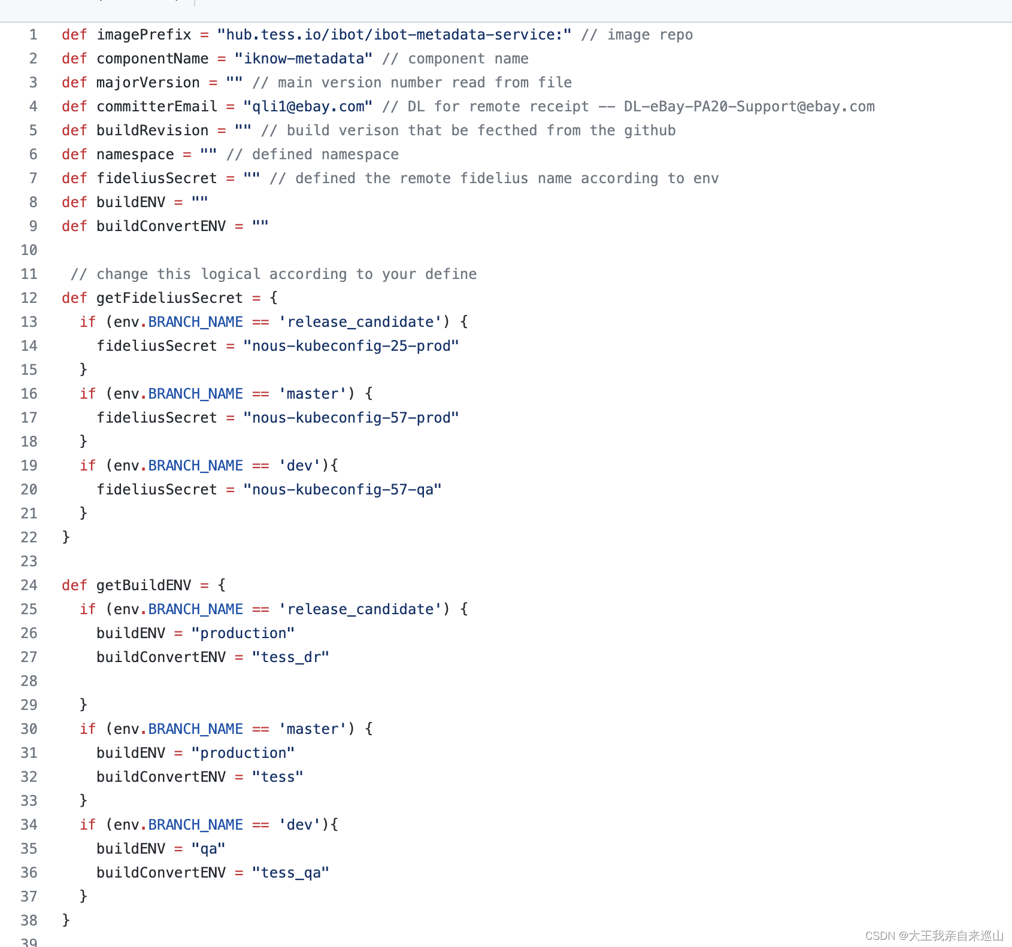Click line number 38 in the gutter
This screenshot has height=947, width=1012.
pos(29,921)
